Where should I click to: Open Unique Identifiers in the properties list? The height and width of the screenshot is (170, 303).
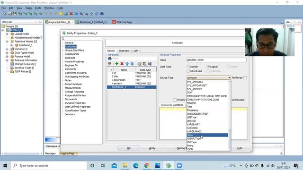pos(74,51)
